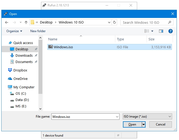This screenshot has height=140, width=179.
Task: Create a New folder
Action: [38, 31]
